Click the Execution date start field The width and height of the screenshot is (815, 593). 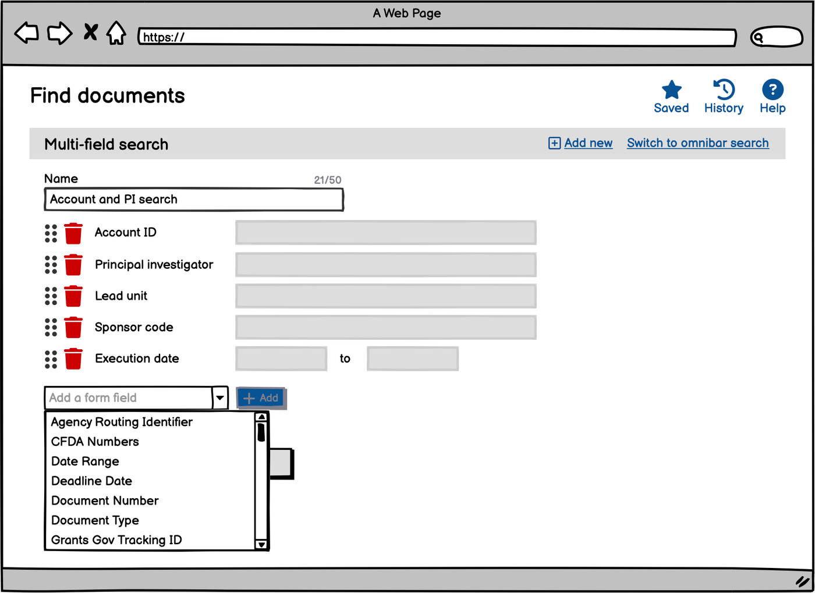[281, 358]
